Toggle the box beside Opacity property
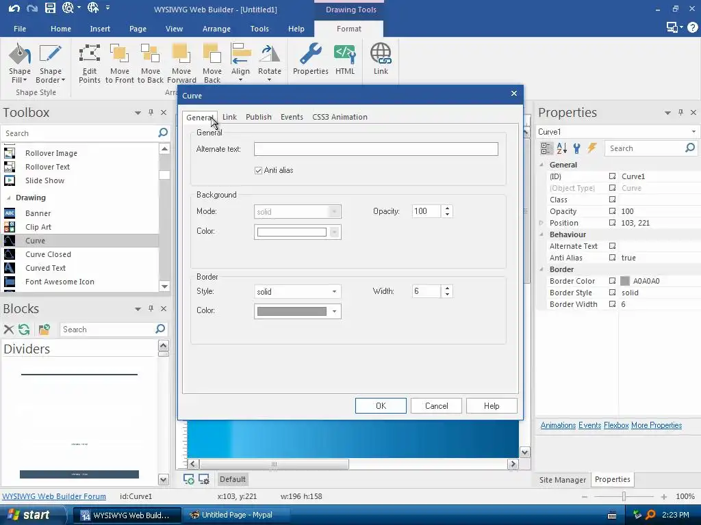The image size is (701, 525). (613, 211)
